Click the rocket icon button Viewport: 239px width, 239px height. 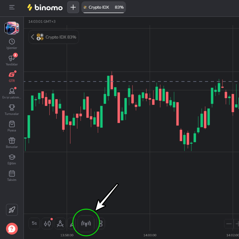(x=12, y=210)
